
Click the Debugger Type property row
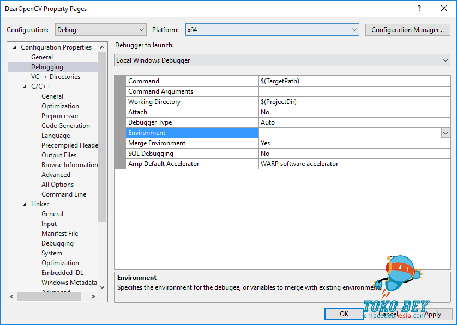click(x=193, y=122)
